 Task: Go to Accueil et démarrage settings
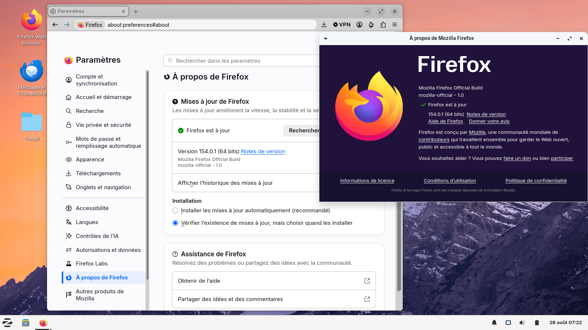tap(104, 97)
